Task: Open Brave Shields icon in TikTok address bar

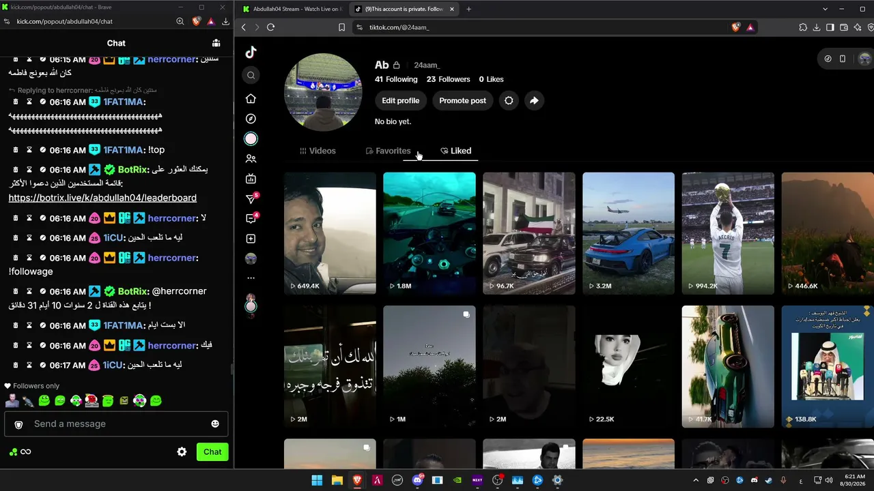Action: 735,27
